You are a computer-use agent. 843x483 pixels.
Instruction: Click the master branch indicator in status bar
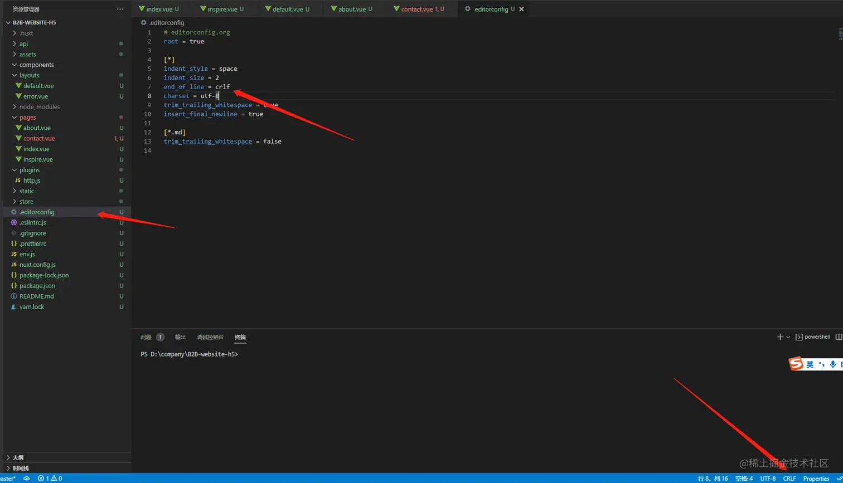(x=8, y=479)
